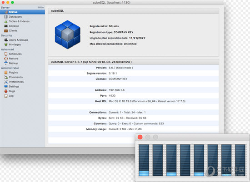This screenshot has height=182, width=250.
Task: Select Privileges label in sidebar
Action: 15,44
